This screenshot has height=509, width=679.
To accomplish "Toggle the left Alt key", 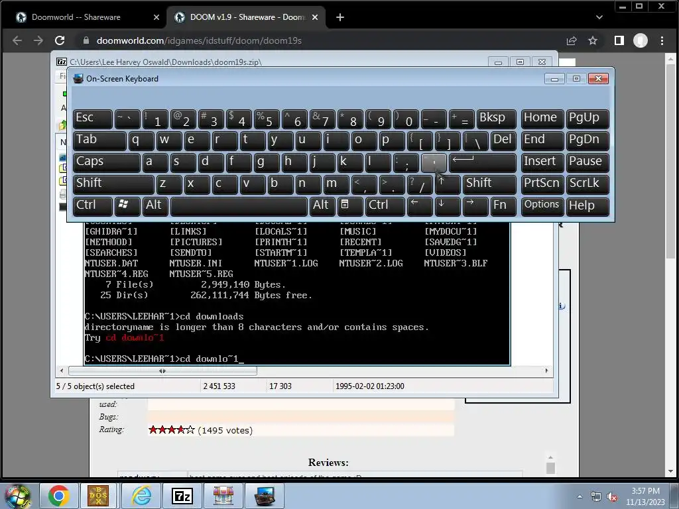I will click(155, 205).
